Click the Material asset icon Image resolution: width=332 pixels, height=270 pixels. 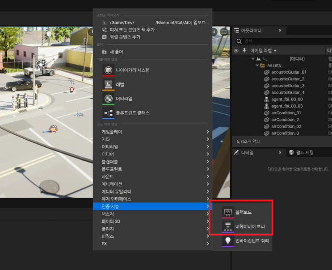point(109,99)
